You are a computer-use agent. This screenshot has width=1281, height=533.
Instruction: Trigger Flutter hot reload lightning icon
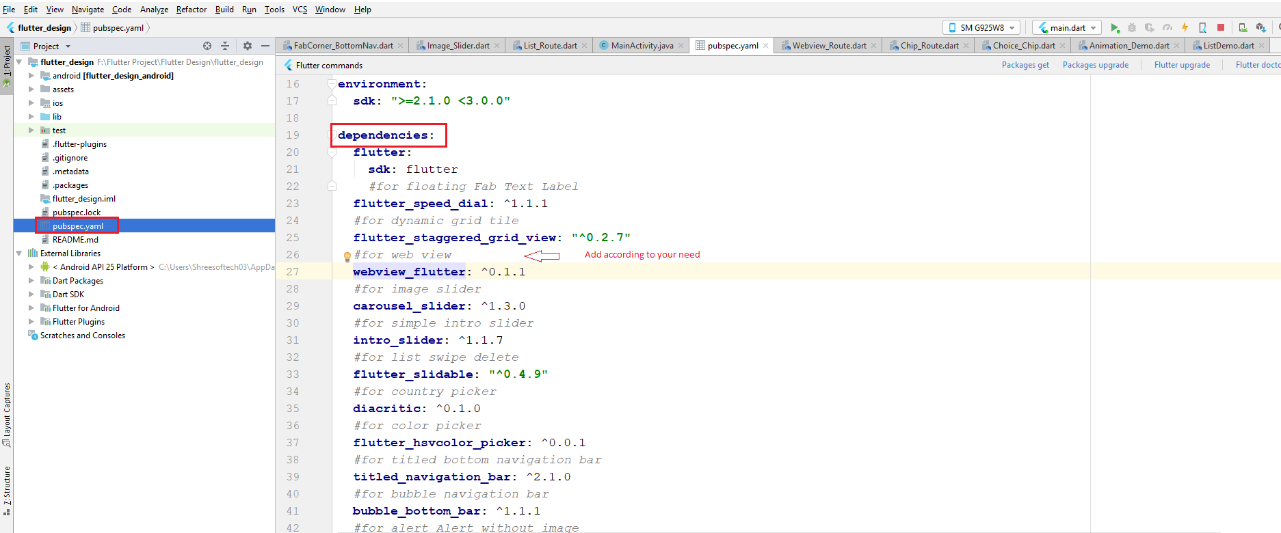[x=1185, y=28]
